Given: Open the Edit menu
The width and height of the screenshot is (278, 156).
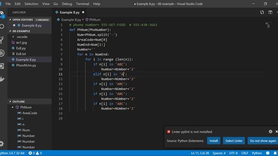Looking at the screenshot, I should coord(17,4).
